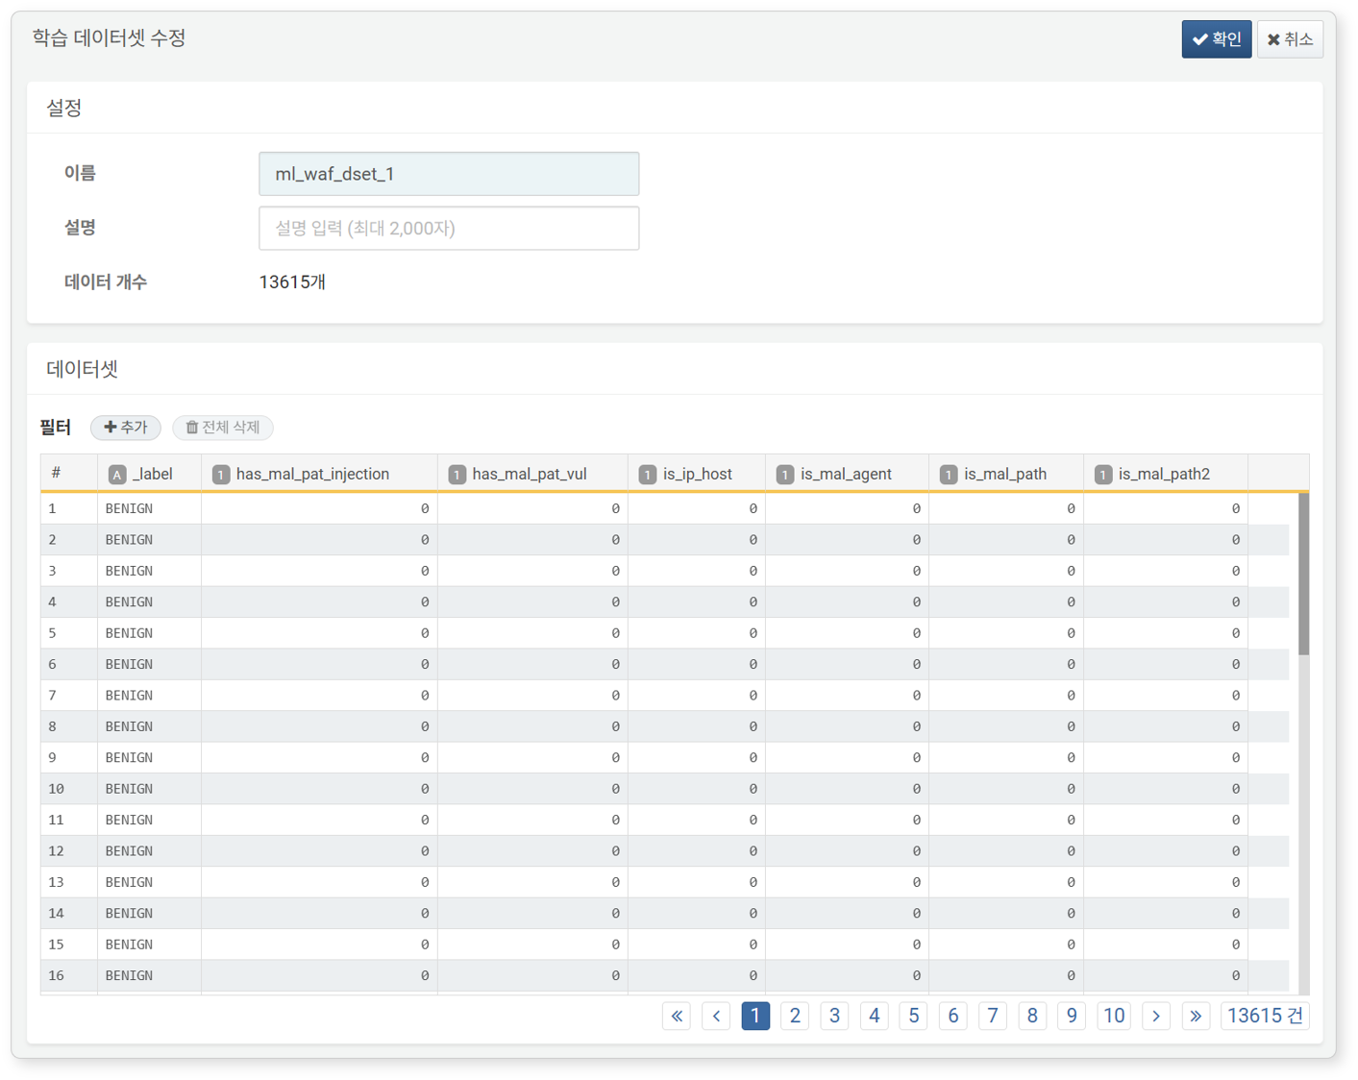Click row number 8 cell
This screenshot has height=1080, width=1358.
tap(69, 726)
